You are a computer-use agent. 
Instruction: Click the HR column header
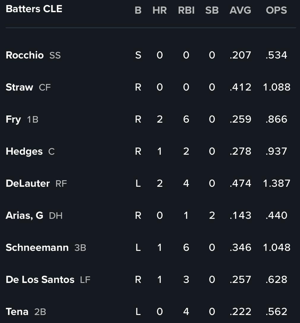click(x=160, y=10)
